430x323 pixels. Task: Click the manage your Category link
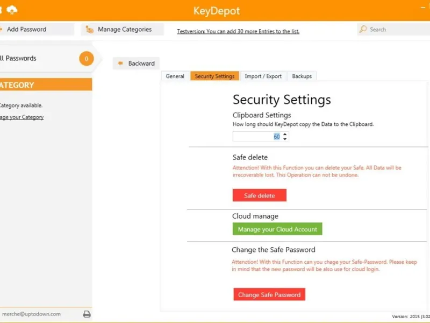click(21, 117)
